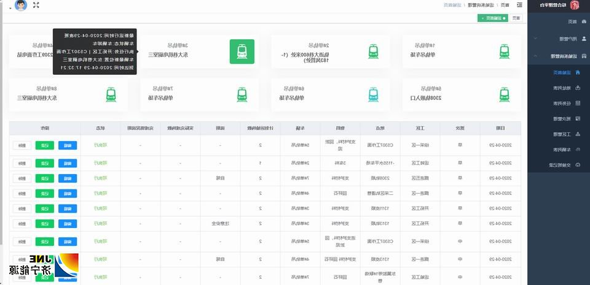Select the green 运输首页 page tab
The width and height of the screenshot is (590, 285).
pos(492,18)
